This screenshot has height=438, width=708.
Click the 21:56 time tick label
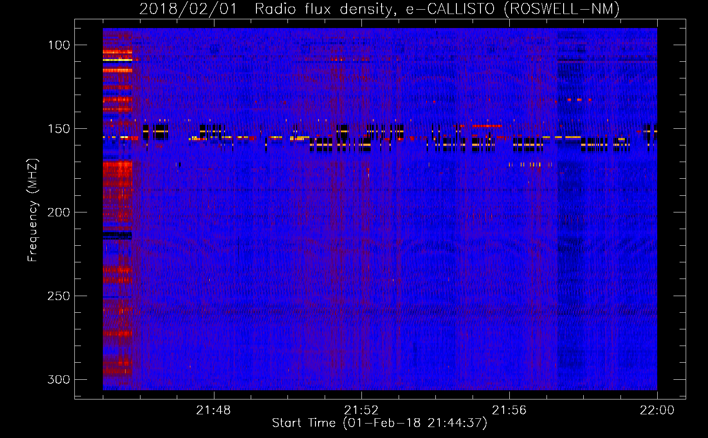coord(509,410)
